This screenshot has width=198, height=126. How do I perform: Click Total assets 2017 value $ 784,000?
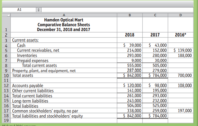(x=155, y=75)
